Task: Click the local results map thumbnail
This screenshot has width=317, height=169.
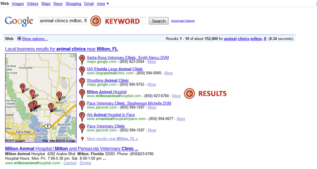Action: 41,98
